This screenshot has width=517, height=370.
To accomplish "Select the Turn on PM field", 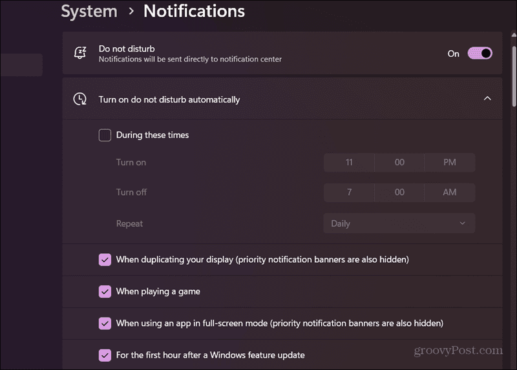I will (450, 163).
